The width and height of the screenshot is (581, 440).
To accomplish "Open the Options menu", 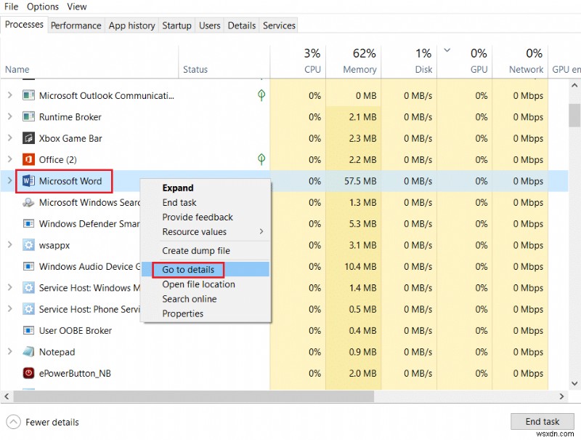I will (42, 7).
